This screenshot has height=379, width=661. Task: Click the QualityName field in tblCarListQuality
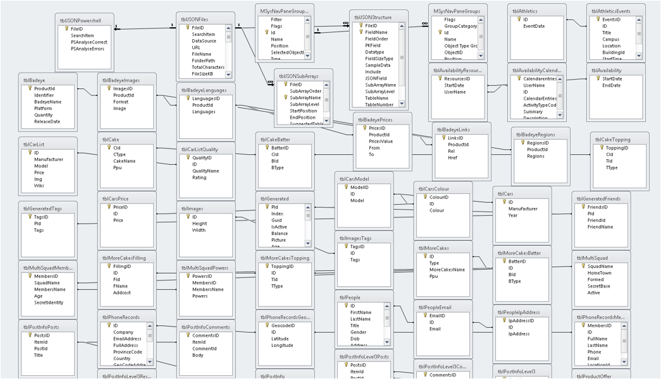coord(206,171)
